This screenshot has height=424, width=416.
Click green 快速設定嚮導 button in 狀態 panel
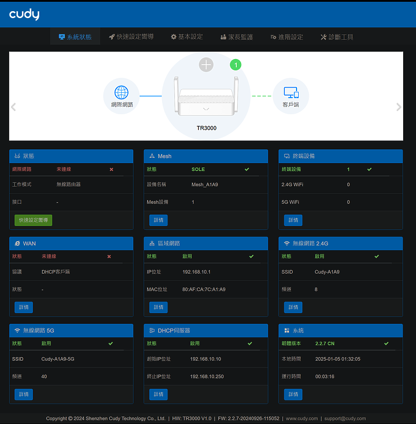pos(33,220)
